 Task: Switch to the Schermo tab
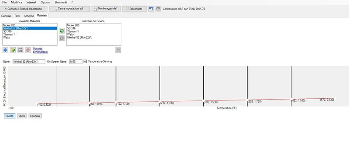(29, 16)
